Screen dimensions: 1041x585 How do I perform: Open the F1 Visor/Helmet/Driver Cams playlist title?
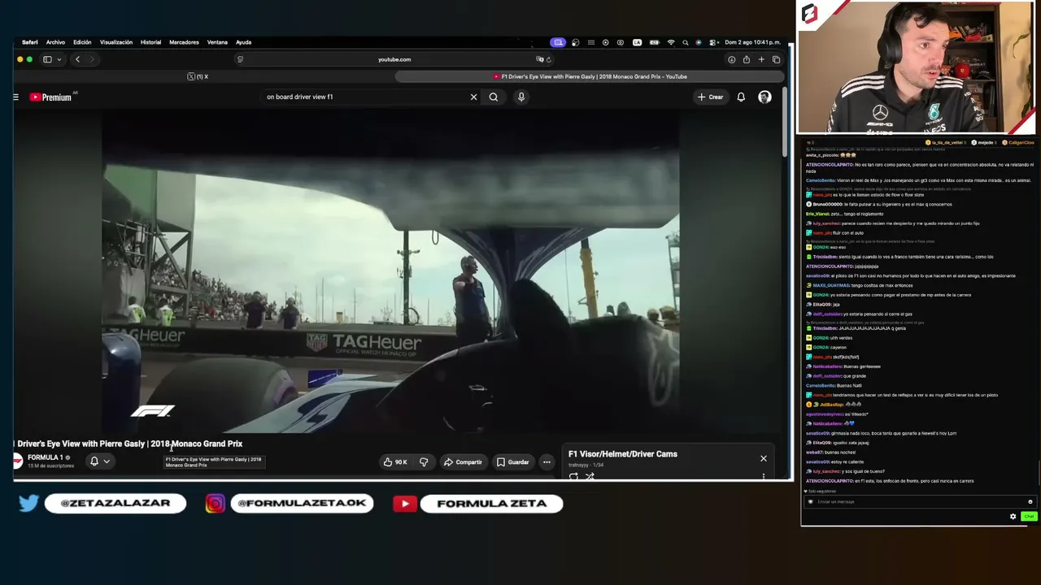(x=623, y=454)
